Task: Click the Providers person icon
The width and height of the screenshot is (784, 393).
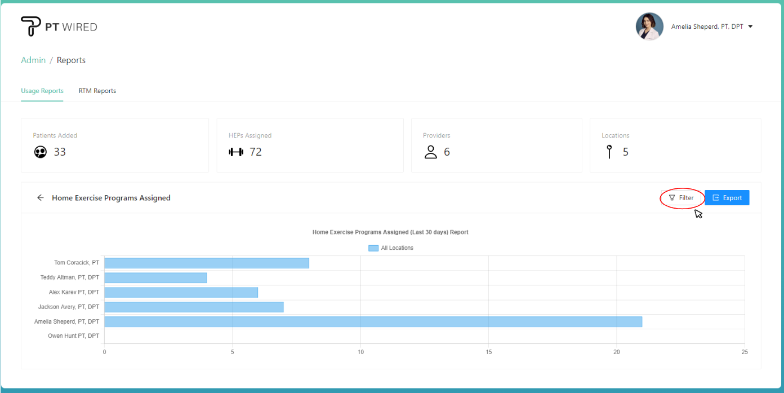Action: (x=431, y=152)
